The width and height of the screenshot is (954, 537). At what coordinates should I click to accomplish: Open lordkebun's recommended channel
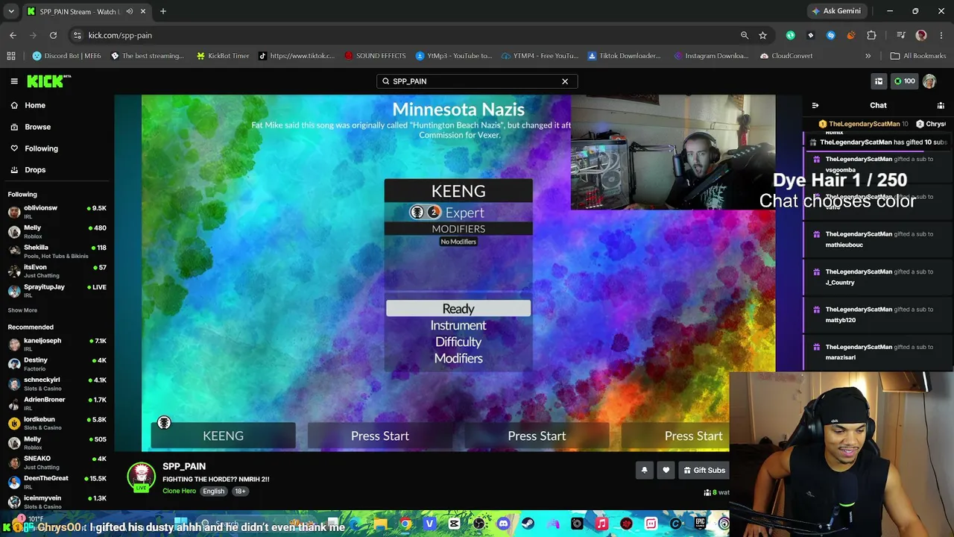(57, 423)
